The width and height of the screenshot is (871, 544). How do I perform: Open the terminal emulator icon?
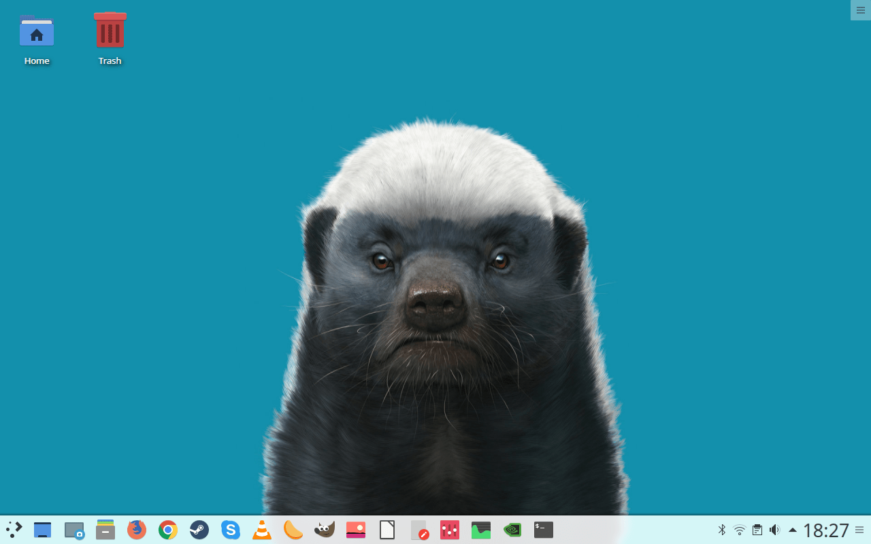[x=544, y=530]
